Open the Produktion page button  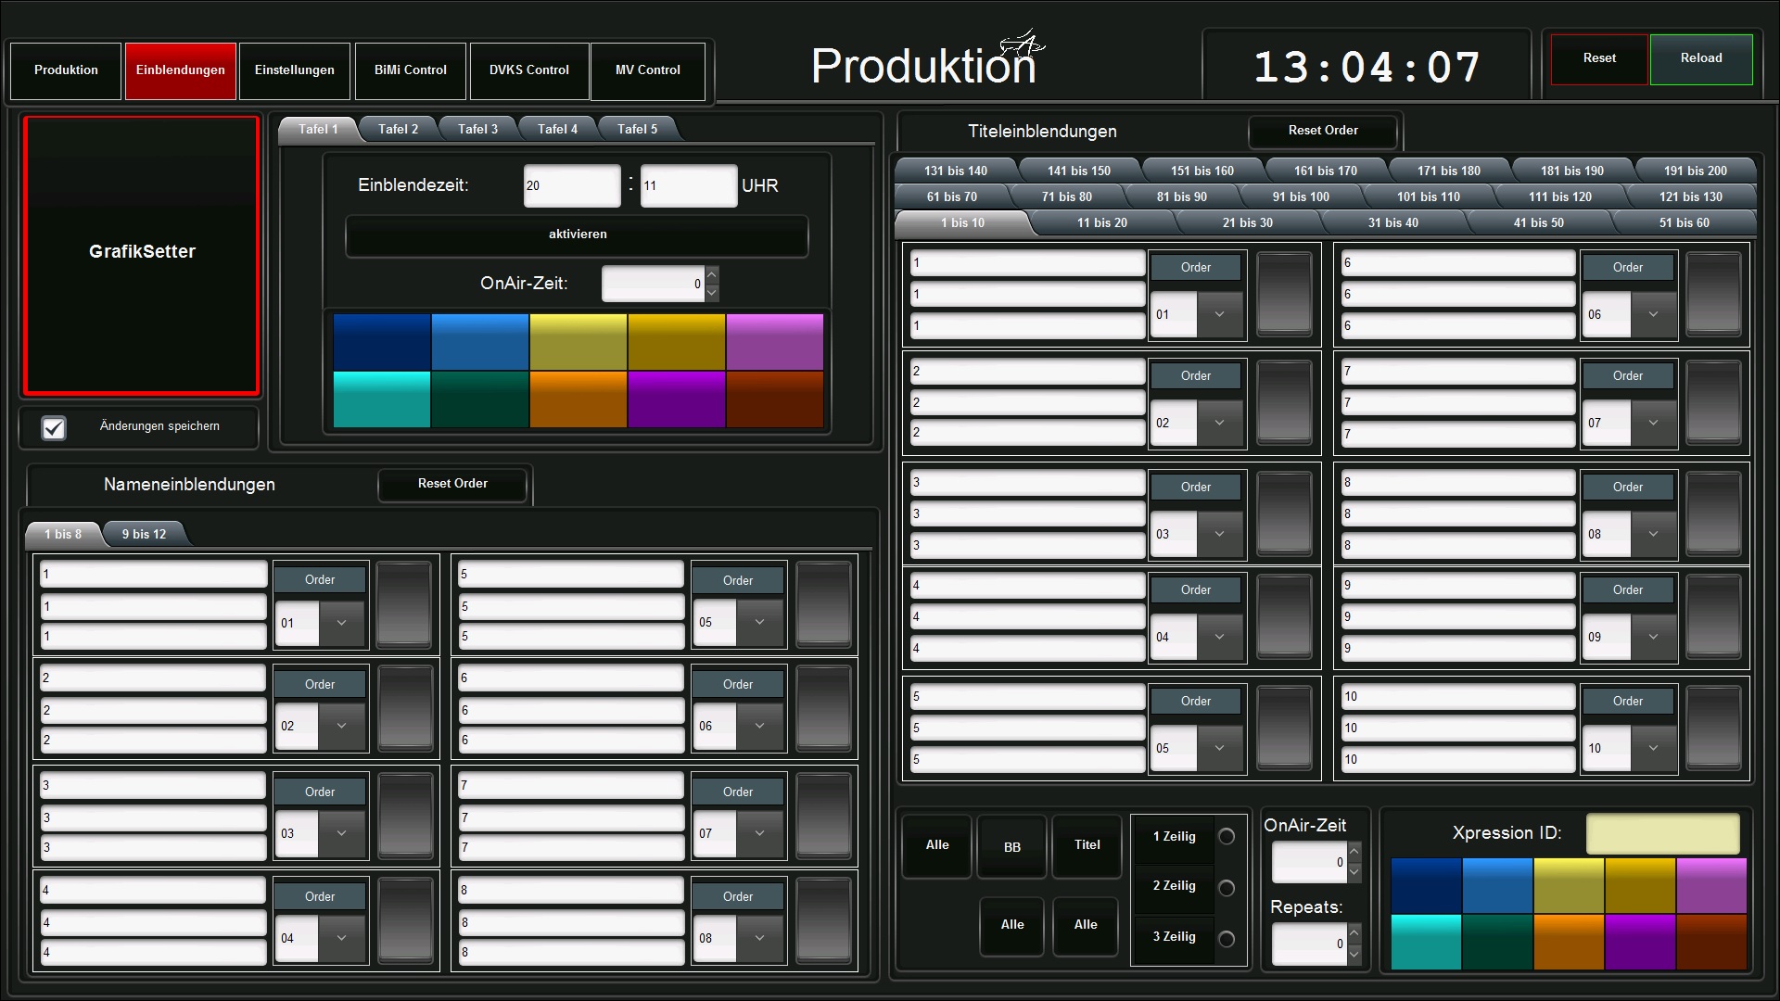tap(66, 70)
